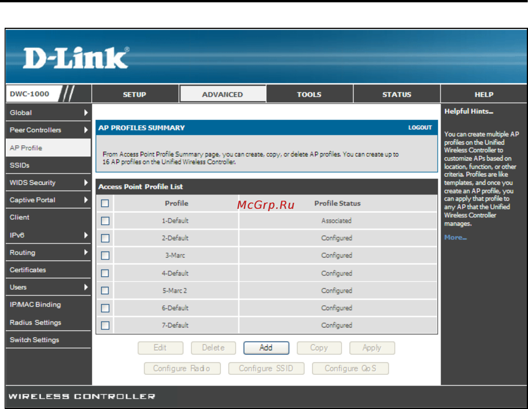Tick the 3-Marc profile checkbox

pyautogui.click(x=105, y=255)
